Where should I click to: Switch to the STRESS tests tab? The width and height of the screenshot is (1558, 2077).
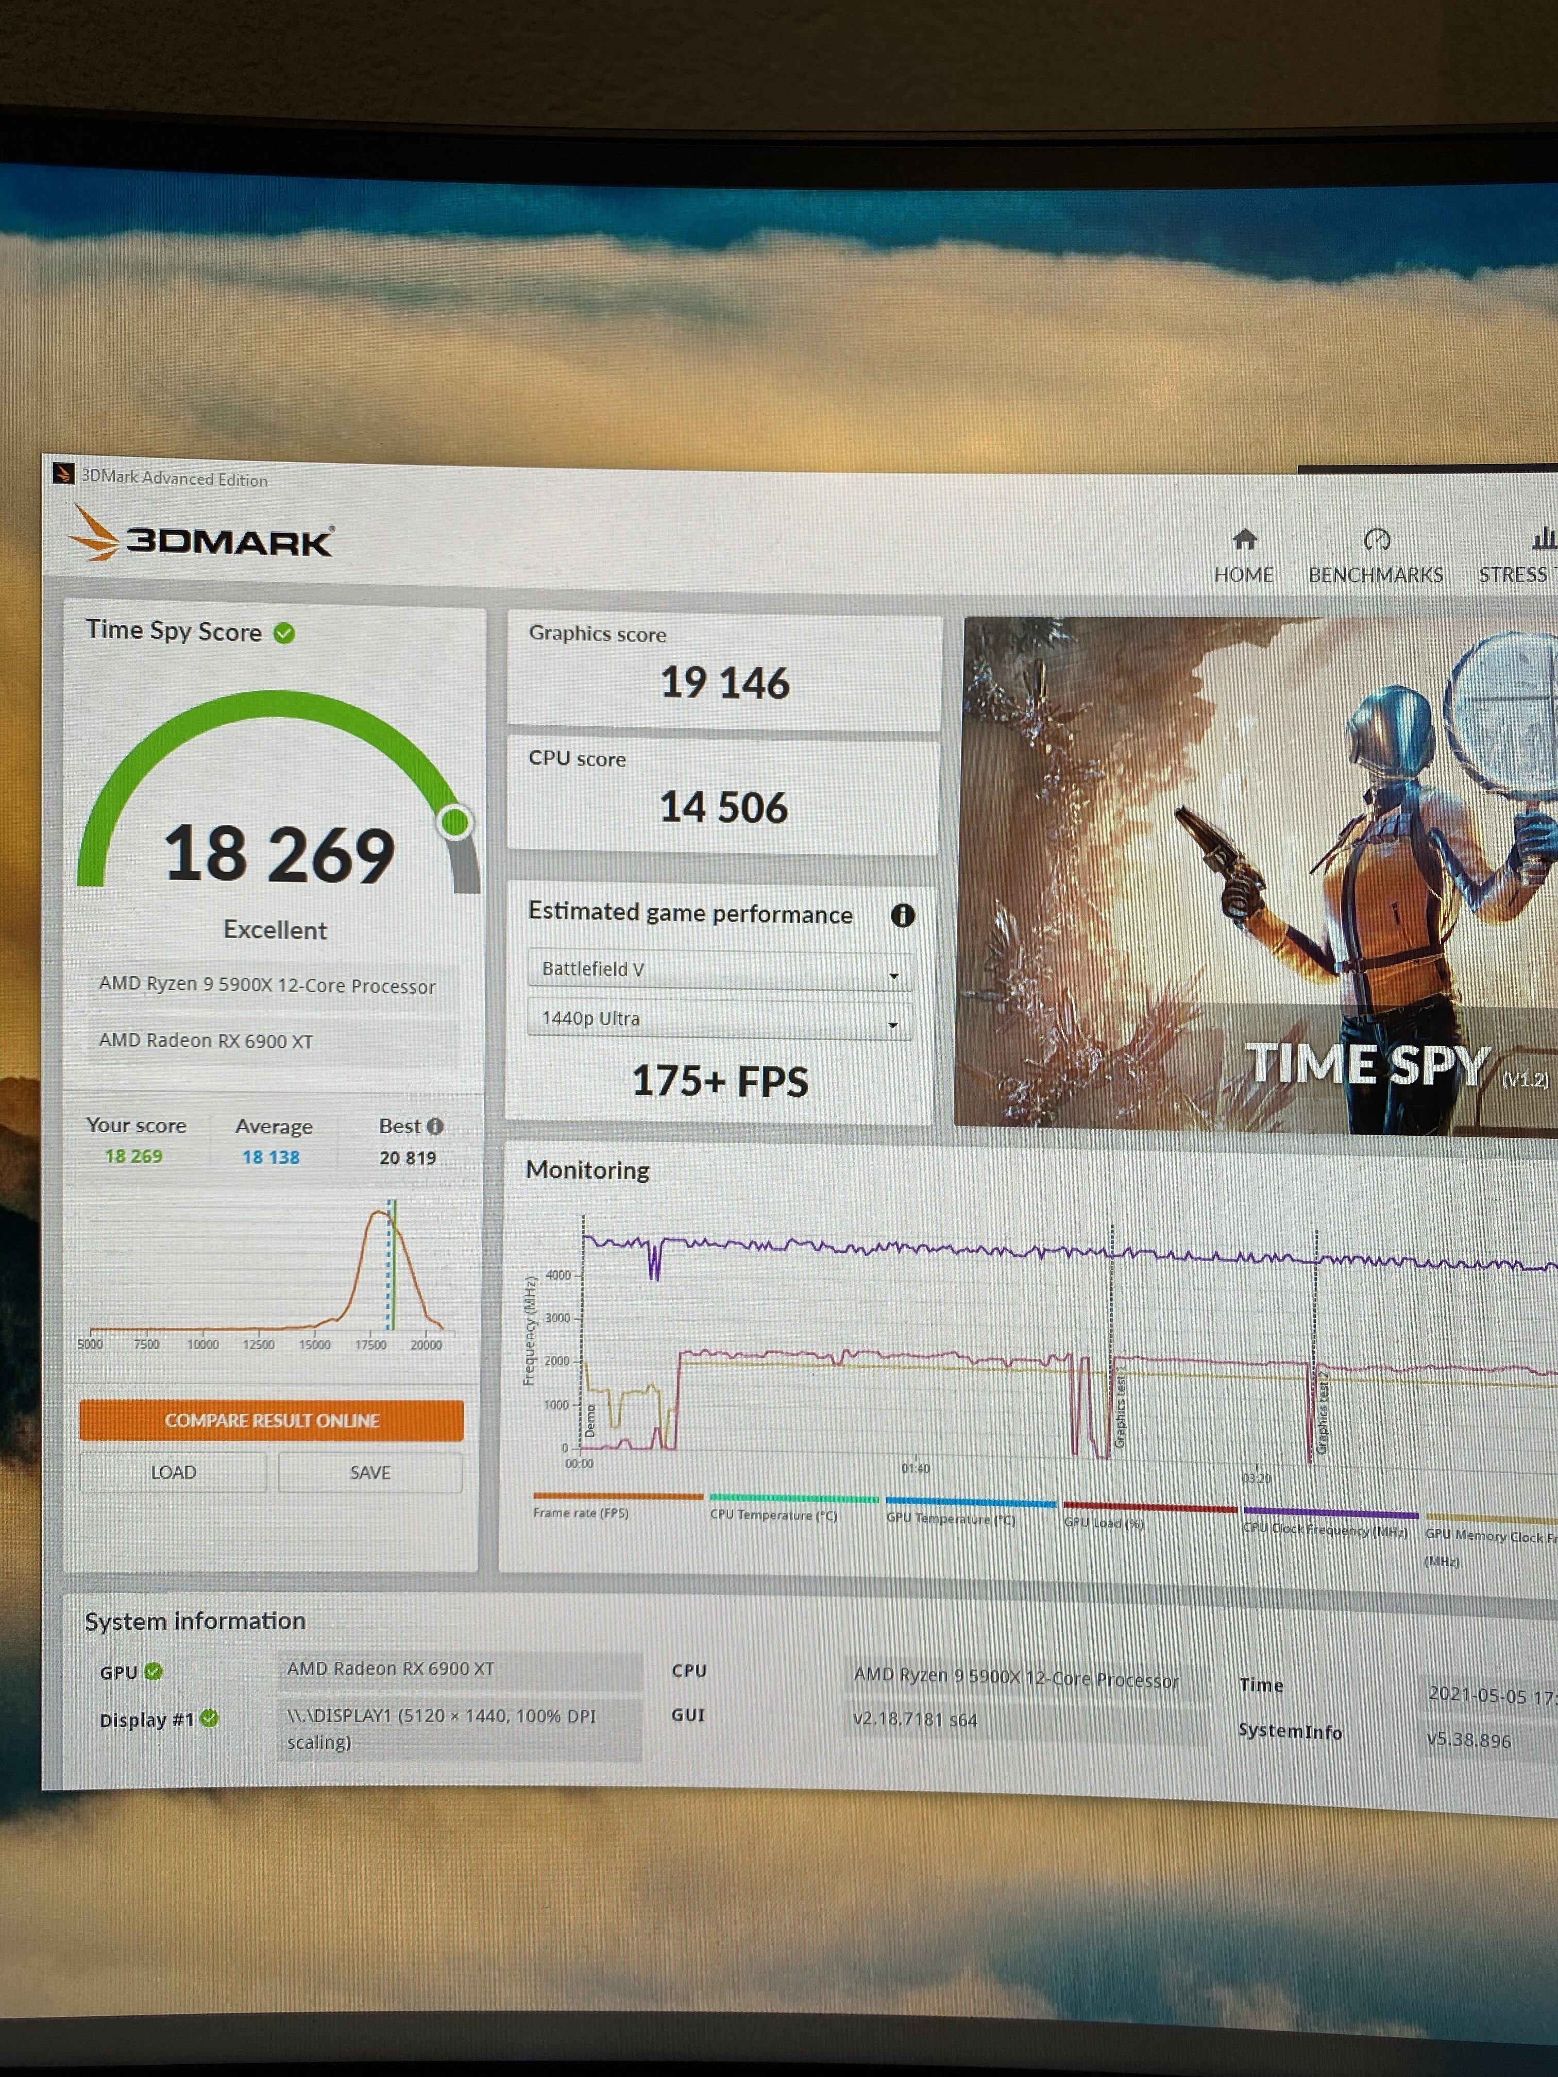pos(1517,575)
